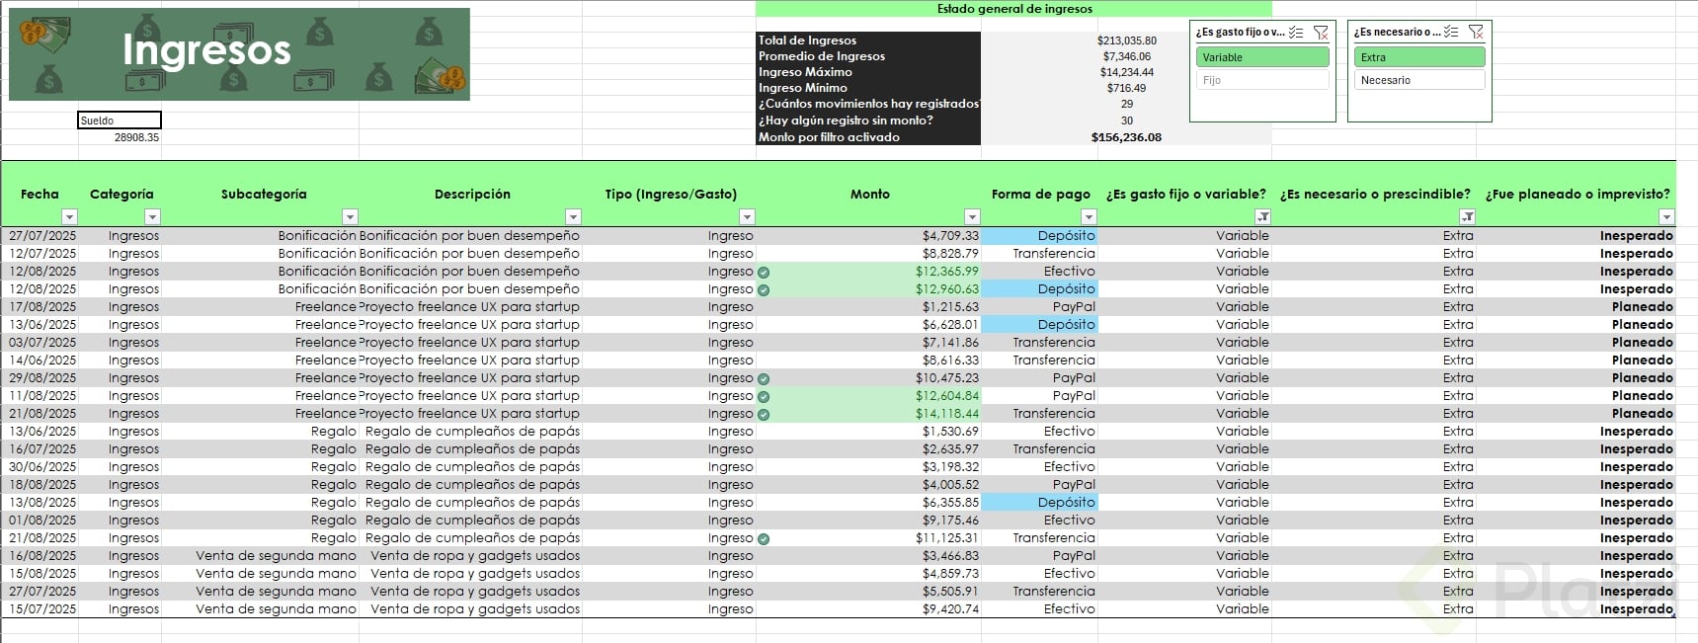Click the PayPal cell beside $4,005.52

[1040, 485]
